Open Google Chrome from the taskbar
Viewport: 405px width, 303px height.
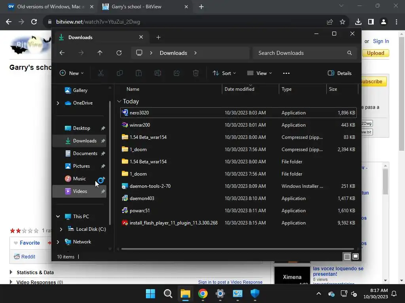click(x=203, y=293)
